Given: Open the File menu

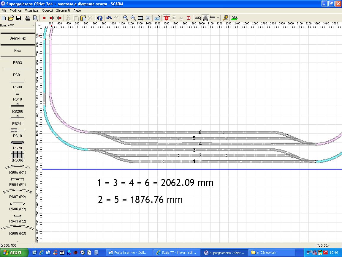Looking at the screenshot, I should pos(4,10).
